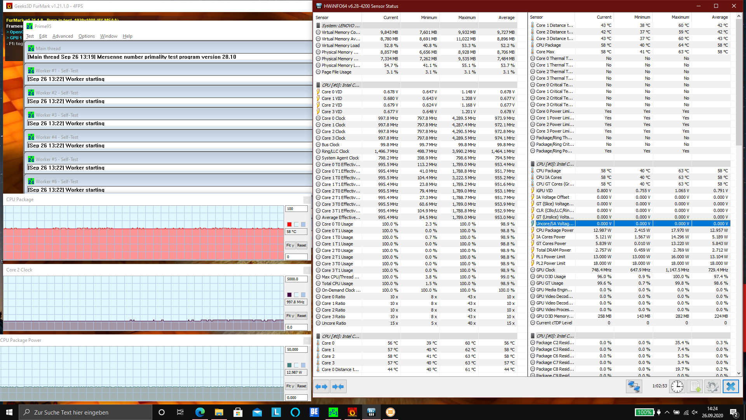Click the expand-columns arrows button in HWiNFO
Image resolution: width=746 pixels, height=420 pixels.
click(x=321, y=387)
